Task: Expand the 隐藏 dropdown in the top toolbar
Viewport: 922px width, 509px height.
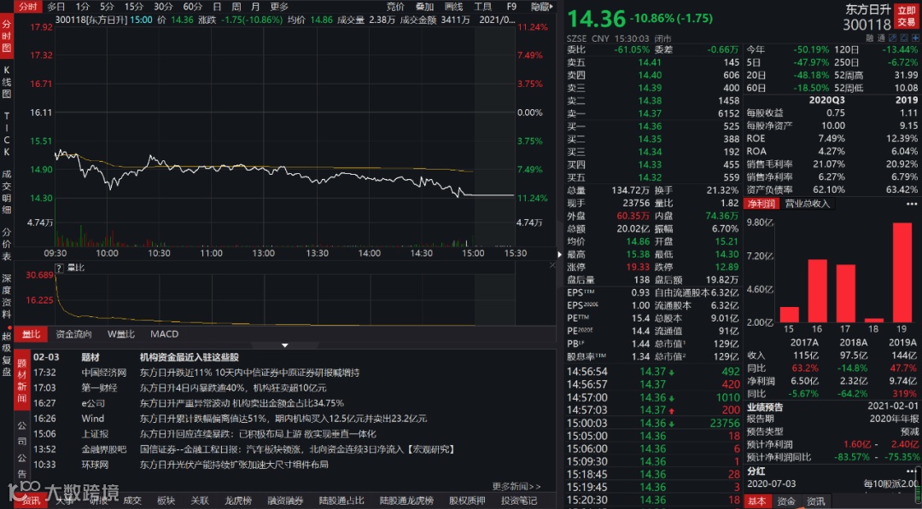Action: click(542, 7)
